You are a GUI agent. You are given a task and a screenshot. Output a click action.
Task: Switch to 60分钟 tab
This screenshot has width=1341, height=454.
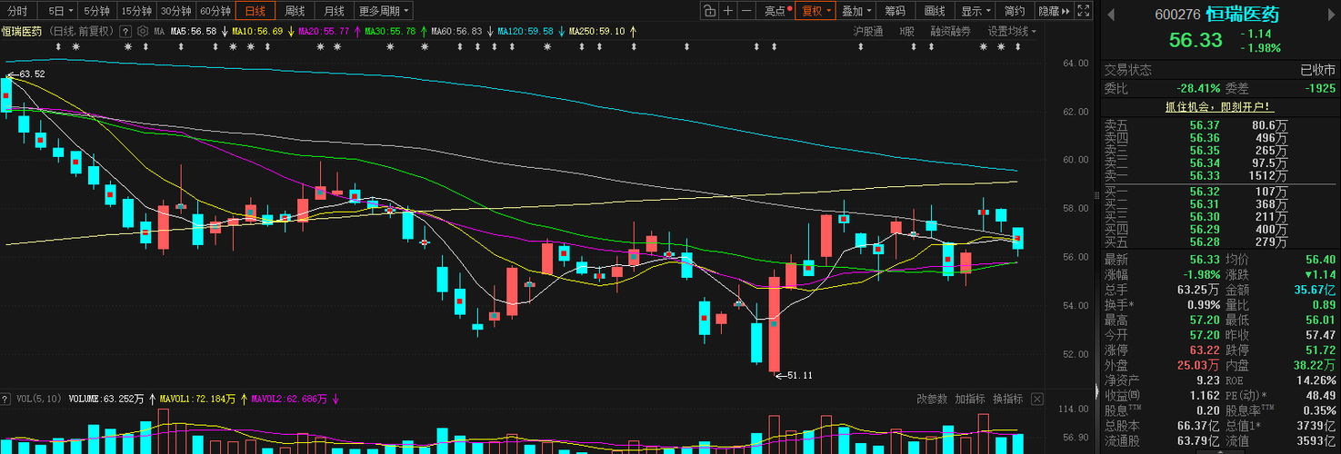(215, 11)
